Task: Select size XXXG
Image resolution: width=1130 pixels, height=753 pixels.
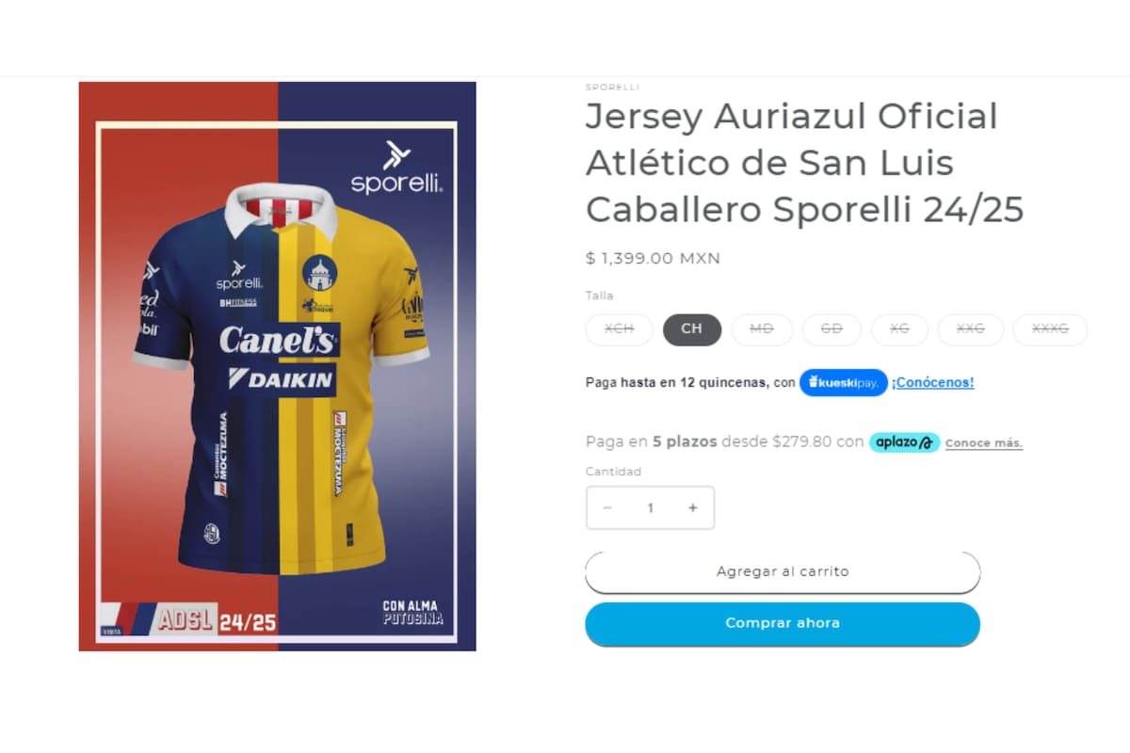Action: coord(1050,329)
